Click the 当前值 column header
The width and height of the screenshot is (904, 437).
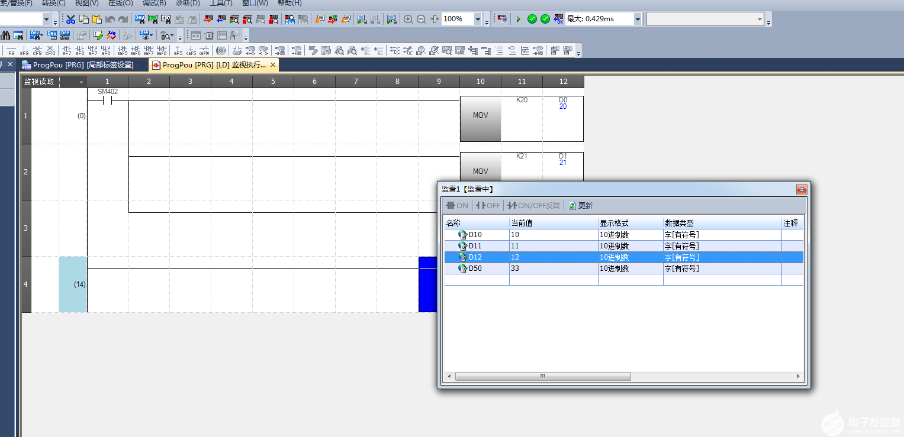(554, 223)
